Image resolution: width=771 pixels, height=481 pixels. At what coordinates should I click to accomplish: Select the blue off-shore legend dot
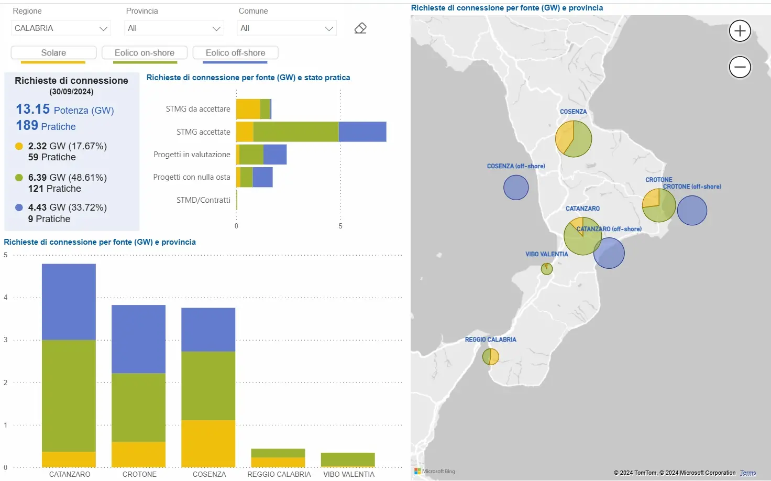pyautogui.click(x=19, y=207)
